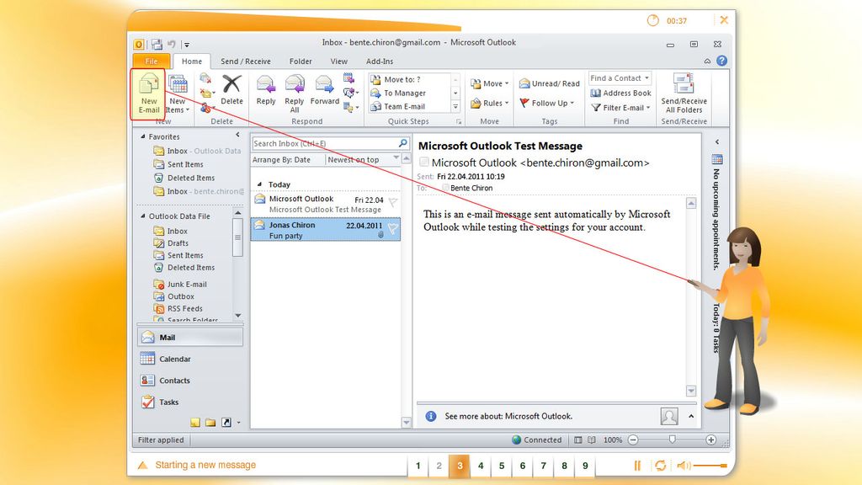
Task: Click the New E-mail button
Action: tap(148, 94)
